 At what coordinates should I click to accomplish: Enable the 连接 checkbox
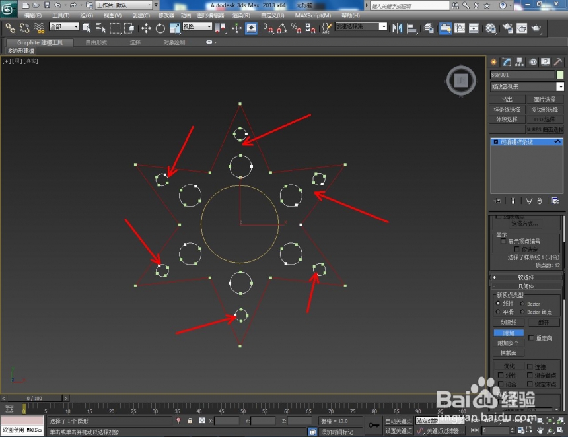530,366
